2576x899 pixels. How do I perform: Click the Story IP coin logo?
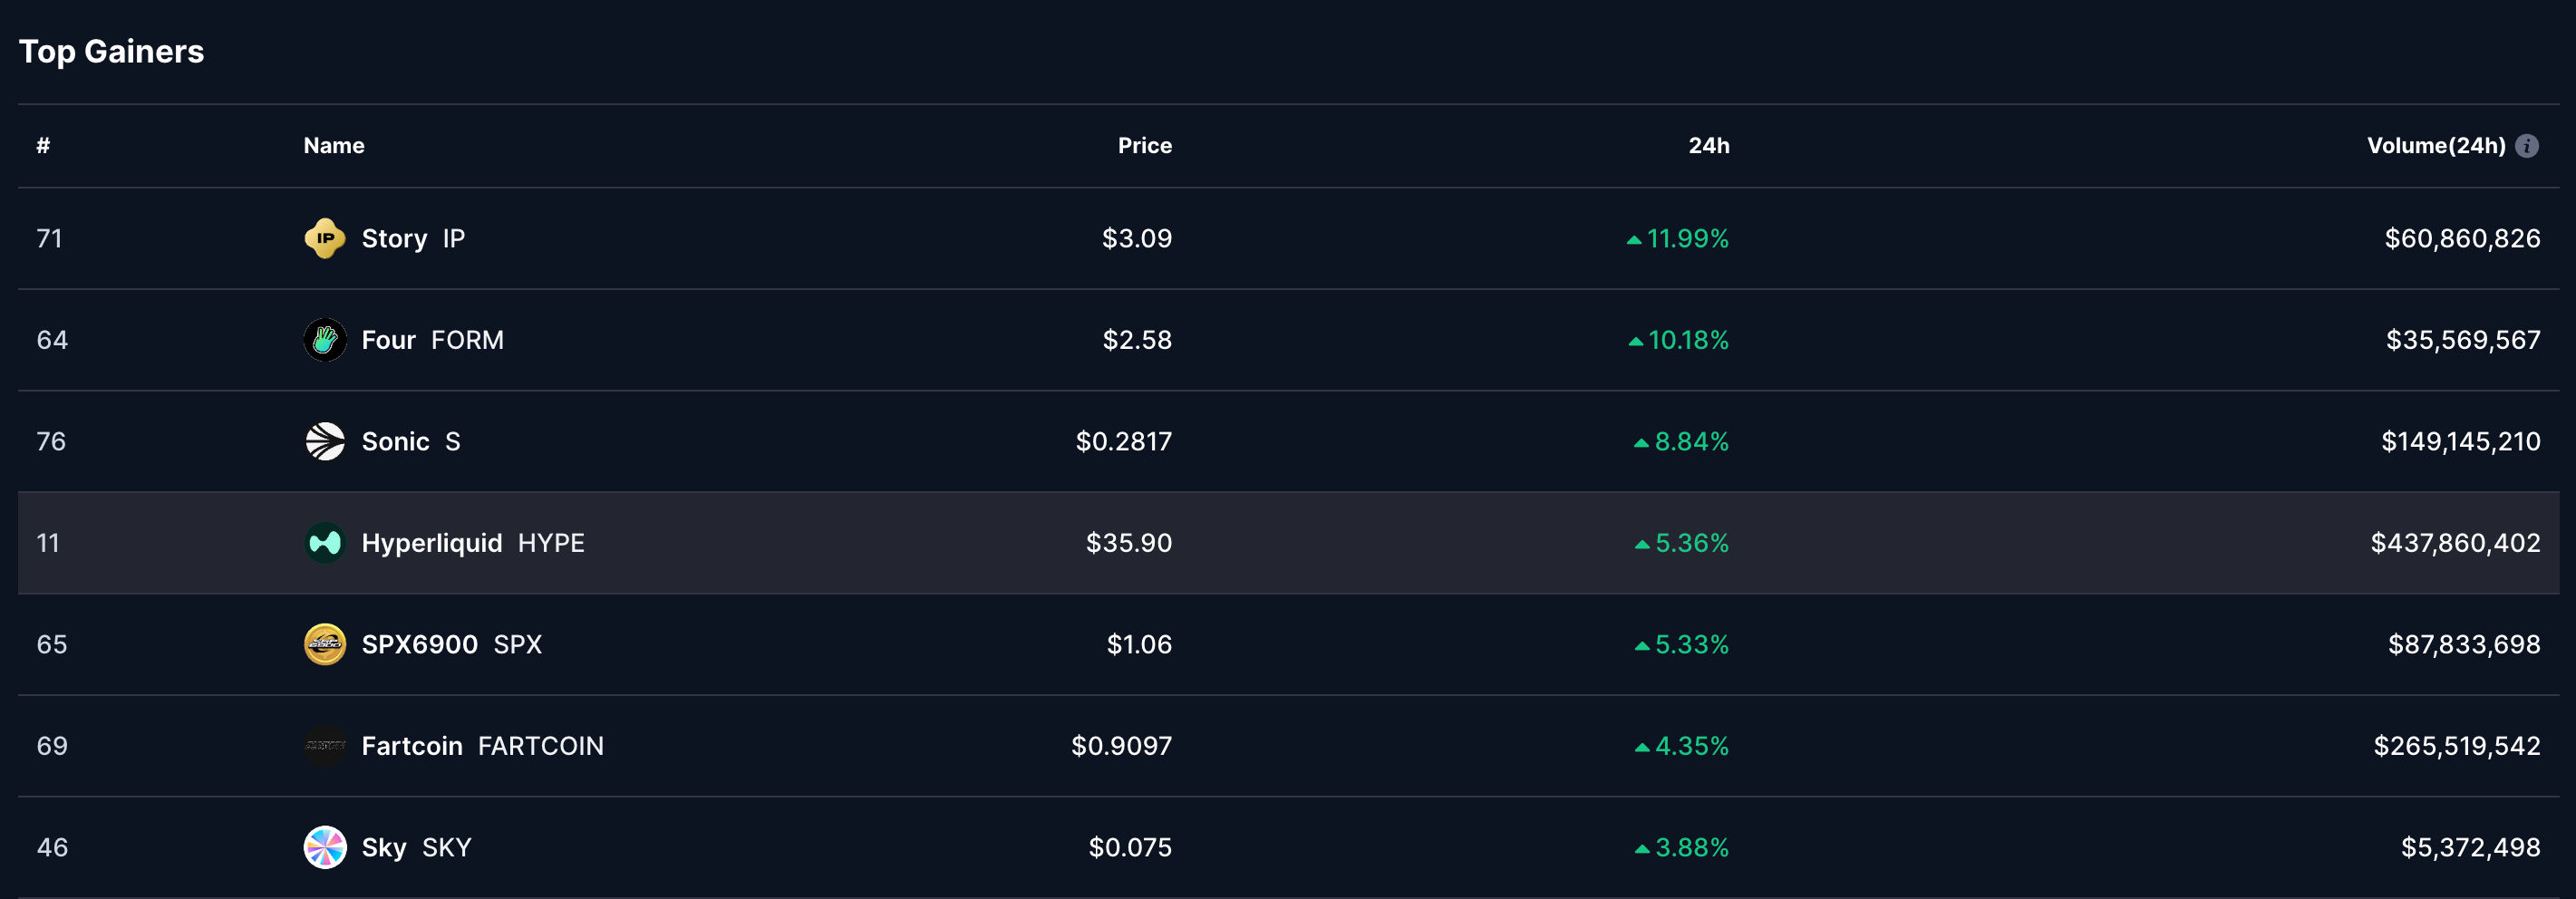(325, 238)
